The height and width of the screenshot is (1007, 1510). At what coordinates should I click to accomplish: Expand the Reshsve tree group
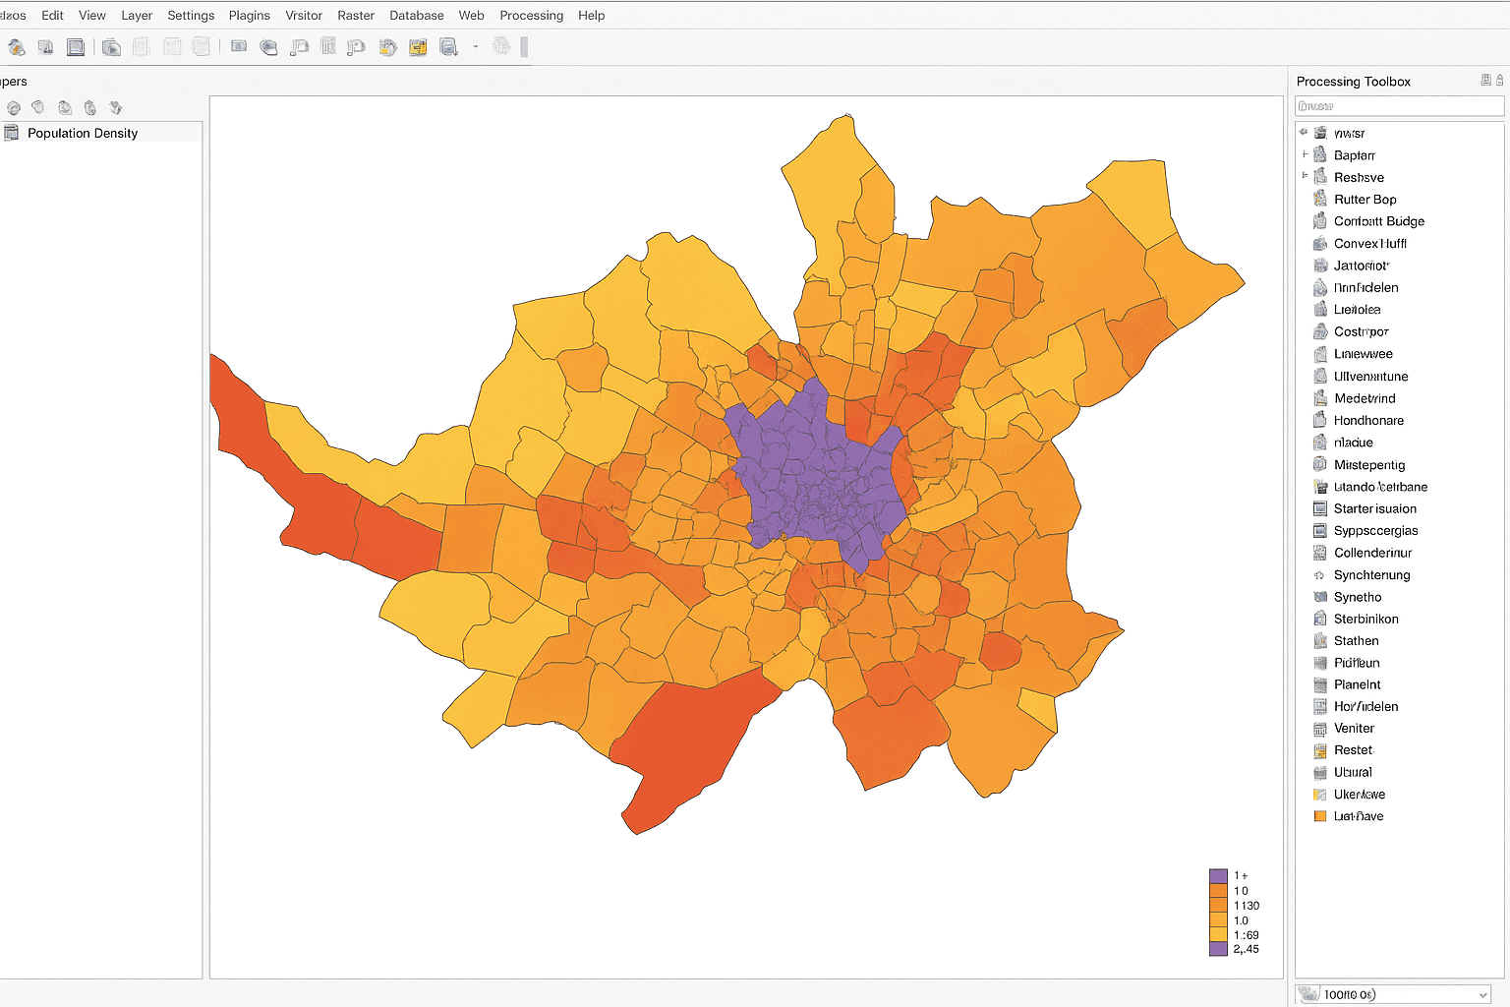[x=1305, y=176]
